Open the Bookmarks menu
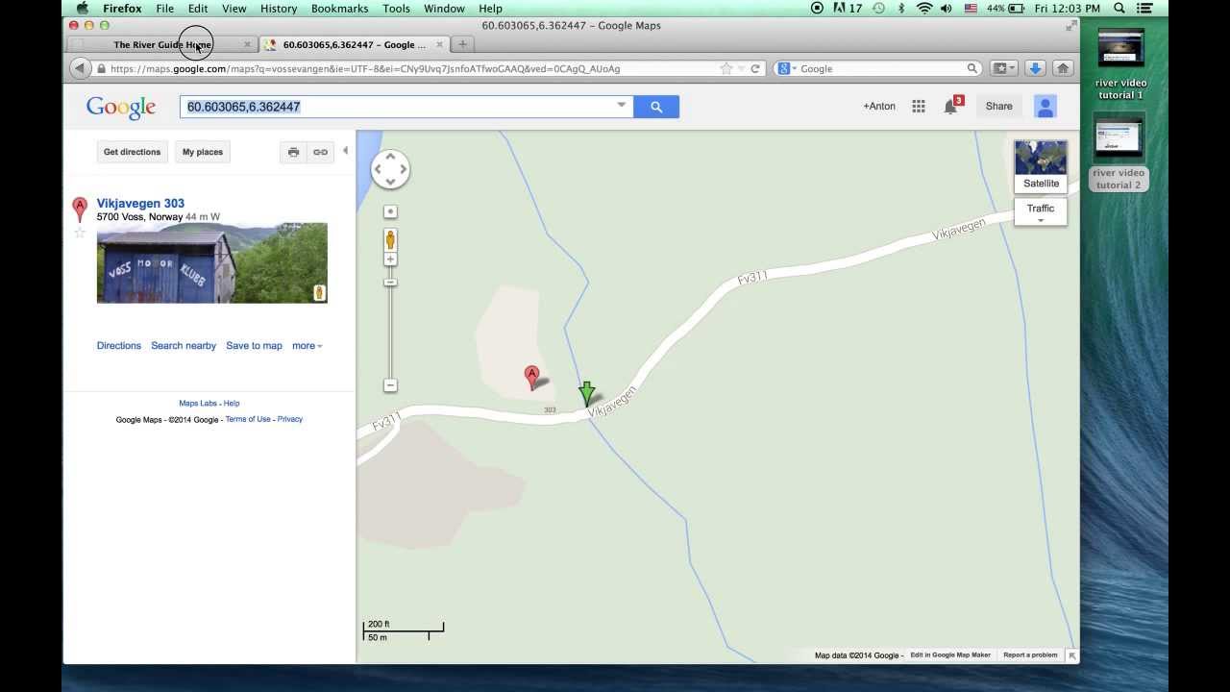The width and height of the screenshot is (1230, 692). click(339, 9)
